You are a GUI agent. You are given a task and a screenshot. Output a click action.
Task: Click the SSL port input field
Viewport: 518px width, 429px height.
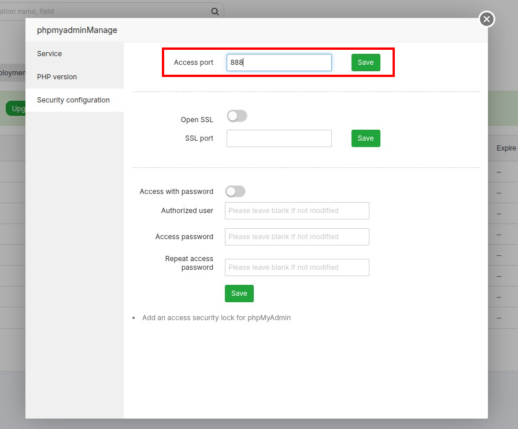(x=279, y=138)
